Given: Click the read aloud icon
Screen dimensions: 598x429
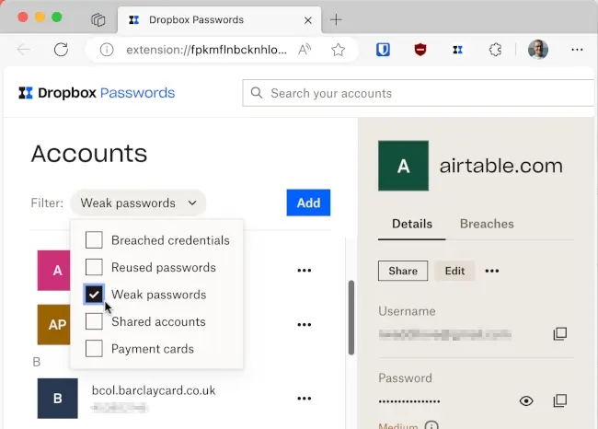Looking at the screenshot, I should pos(305,50).
